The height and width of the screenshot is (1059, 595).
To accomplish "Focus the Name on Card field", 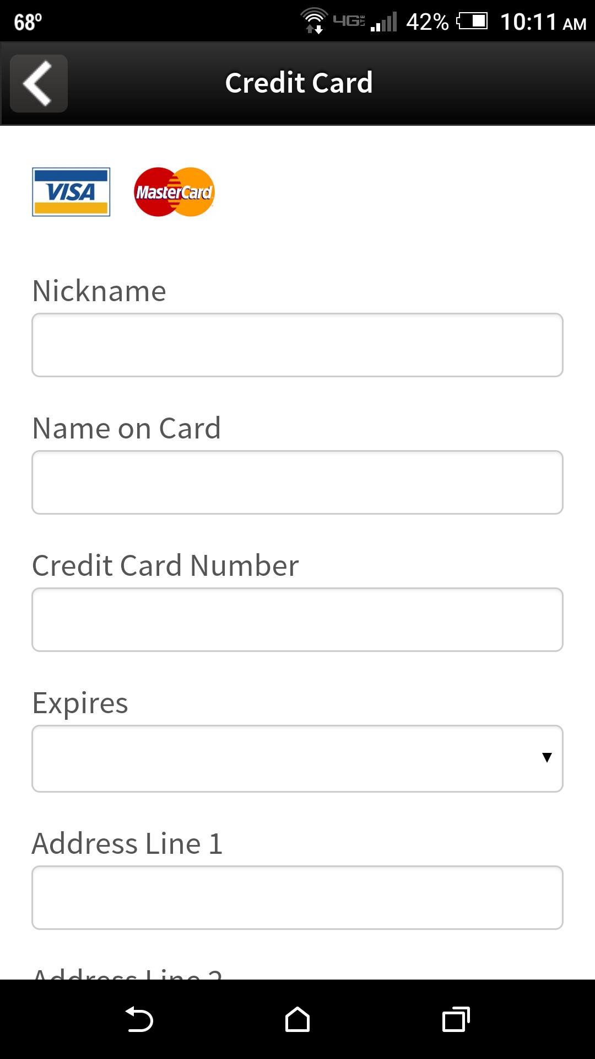I will [297, 483].
